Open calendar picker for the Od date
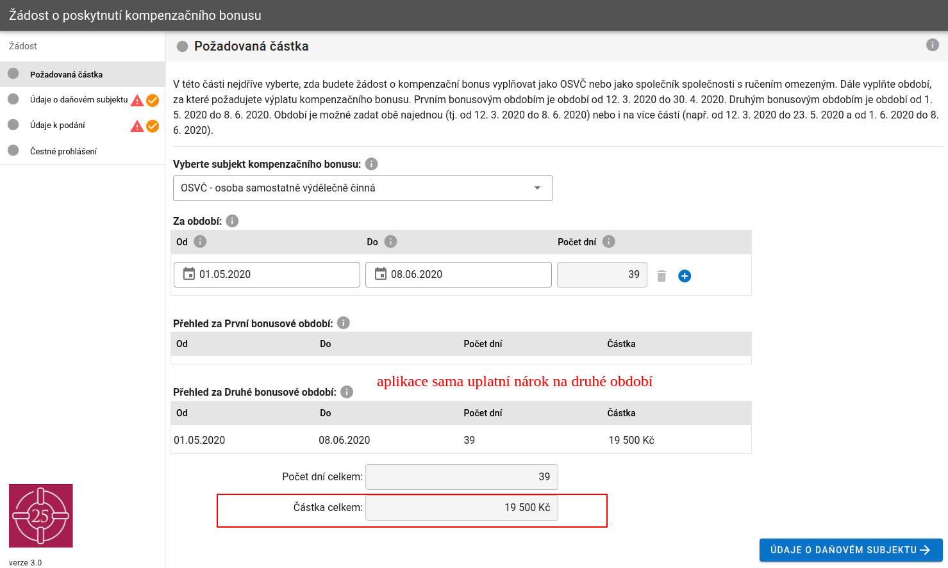Image resolution: width=948 pixels, height=568 pixels. [x=189, y=274]
